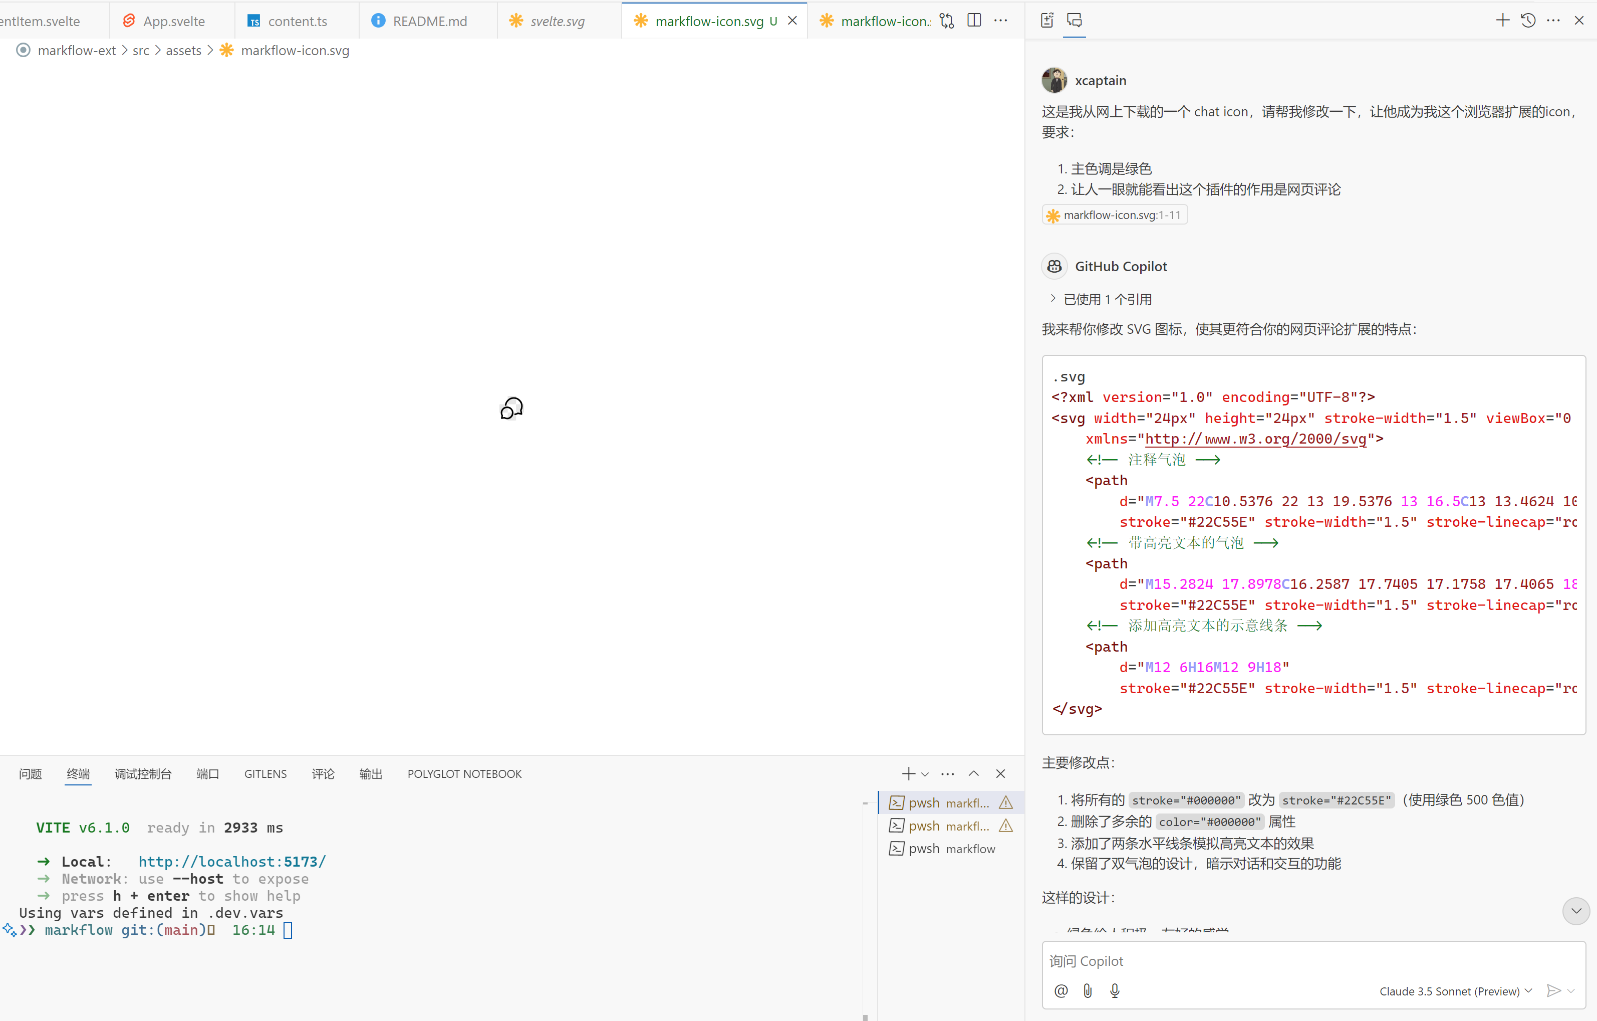Send the prompt with the paper plane icon

point(1554,990)
